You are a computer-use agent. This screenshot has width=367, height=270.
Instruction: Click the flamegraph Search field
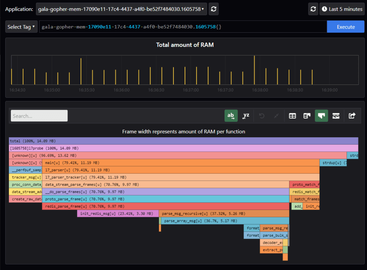tap(39, 116)
